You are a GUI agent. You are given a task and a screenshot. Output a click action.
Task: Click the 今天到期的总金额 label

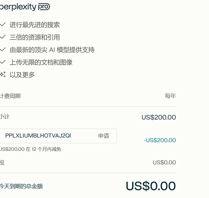coord(21,186)
